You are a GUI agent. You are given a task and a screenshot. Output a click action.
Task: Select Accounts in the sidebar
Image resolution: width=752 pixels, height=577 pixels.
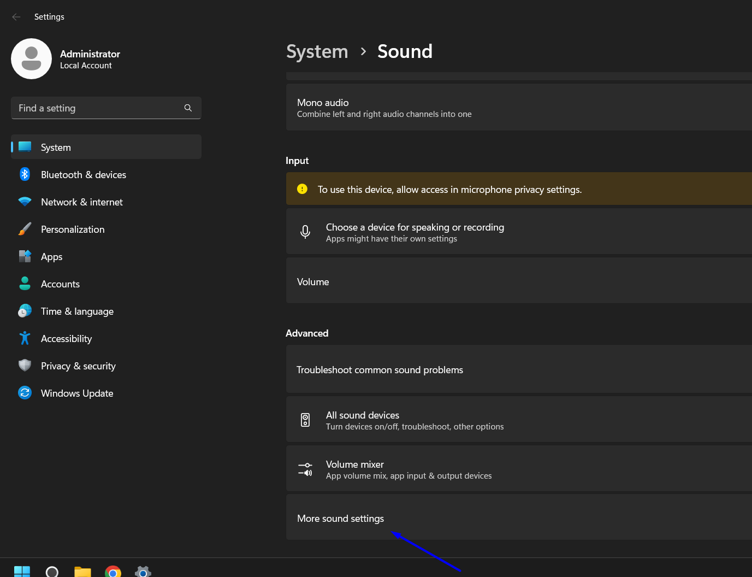click(60, 284)
